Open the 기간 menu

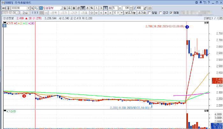click(x=74, y=13)
